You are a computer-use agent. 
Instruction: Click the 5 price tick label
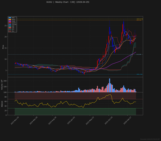6,70
